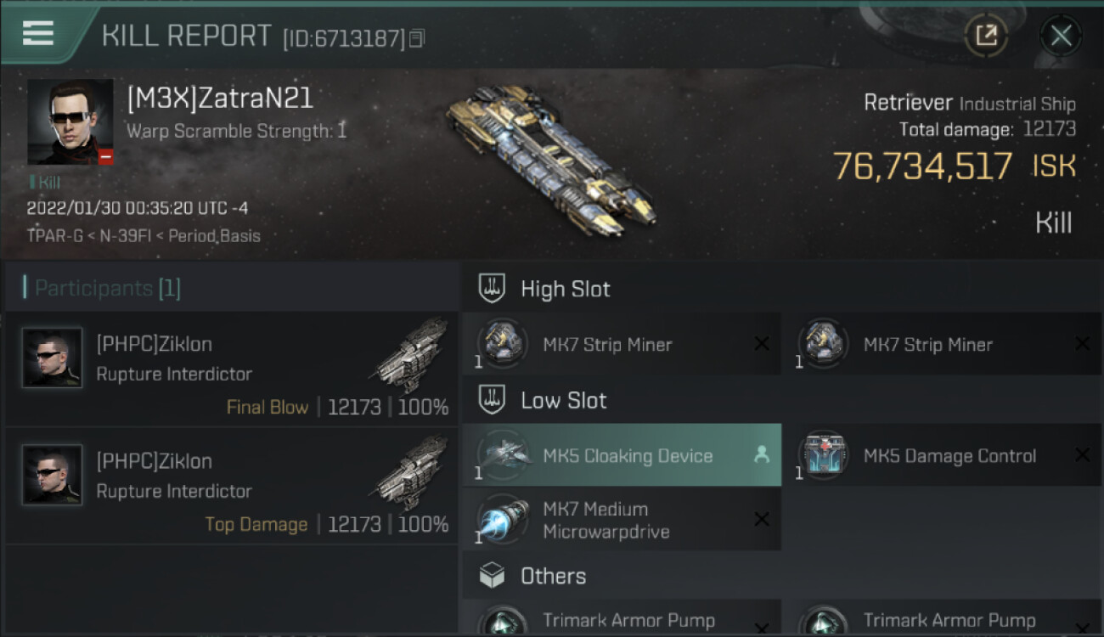Collapse the Low Slot section
The image size is (1104, 637).
click(x=563, y=401)
